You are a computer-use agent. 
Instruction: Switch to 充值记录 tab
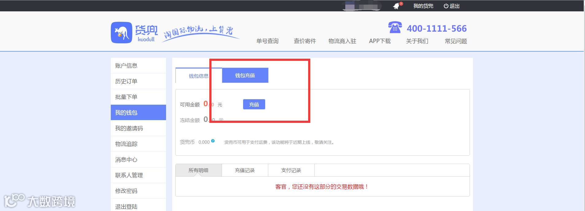pyautogui.click(x=245, y=170)
